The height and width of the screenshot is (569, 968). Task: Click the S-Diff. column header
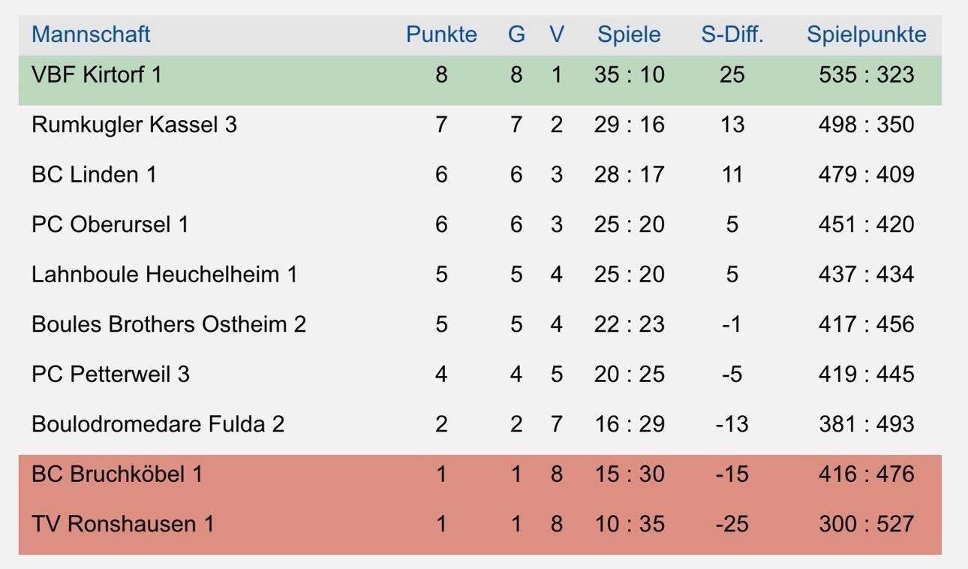coord(732,35)
